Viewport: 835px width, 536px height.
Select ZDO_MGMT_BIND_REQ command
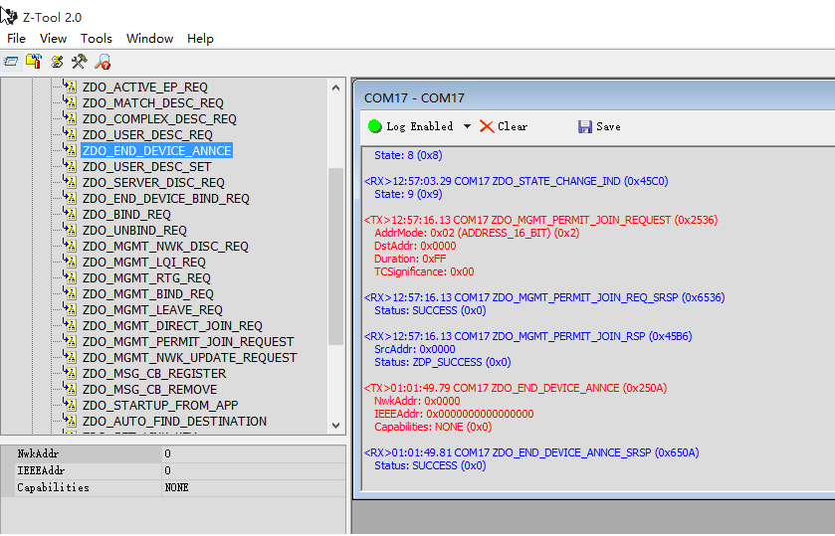147,294
